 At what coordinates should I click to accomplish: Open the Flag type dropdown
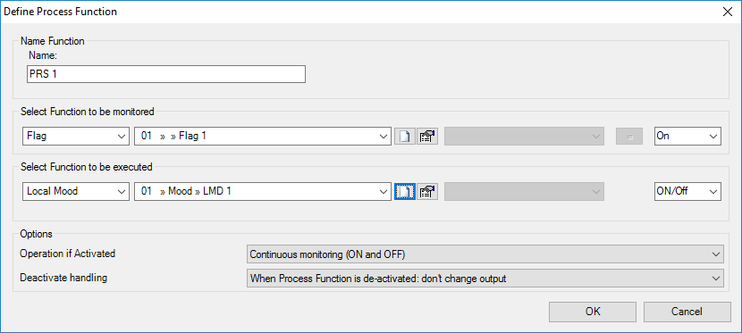click(76, 136)
